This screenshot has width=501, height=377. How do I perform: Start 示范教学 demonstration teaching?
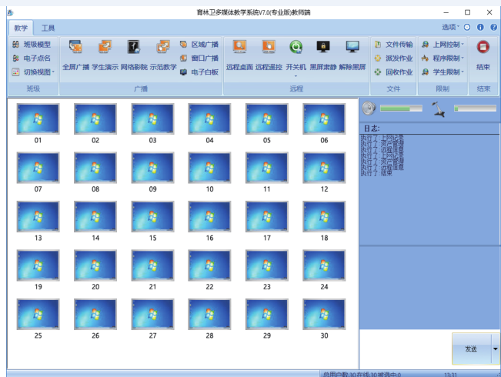pyautogui.click(x=163, y=55)
